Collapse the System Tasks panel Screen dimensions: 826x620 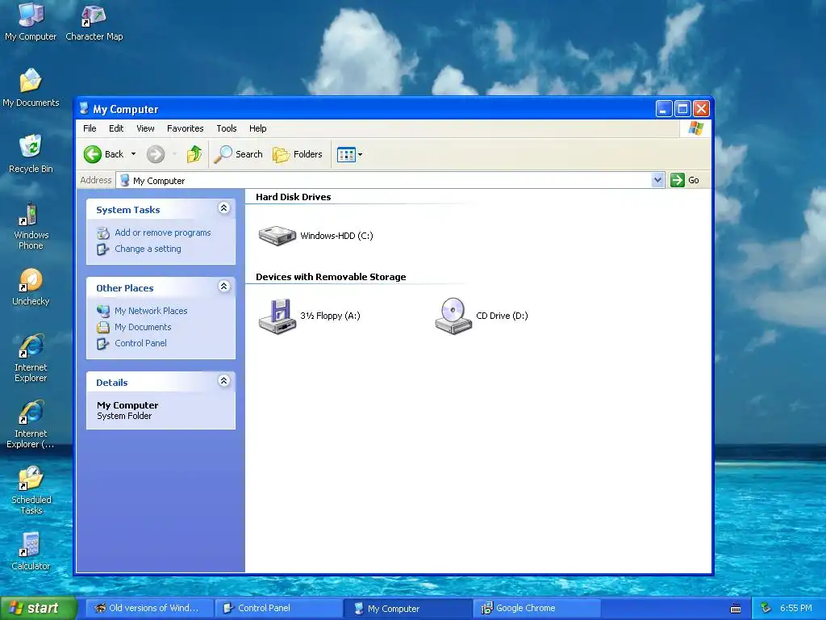[224, 207]
